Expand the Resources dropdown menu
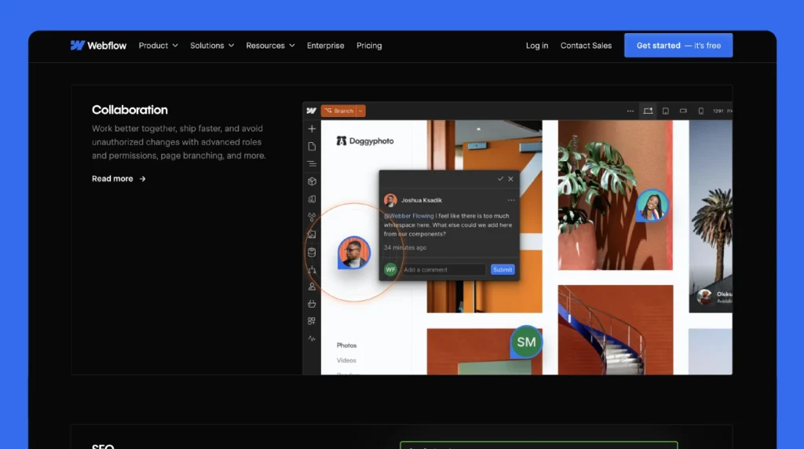 270,46
